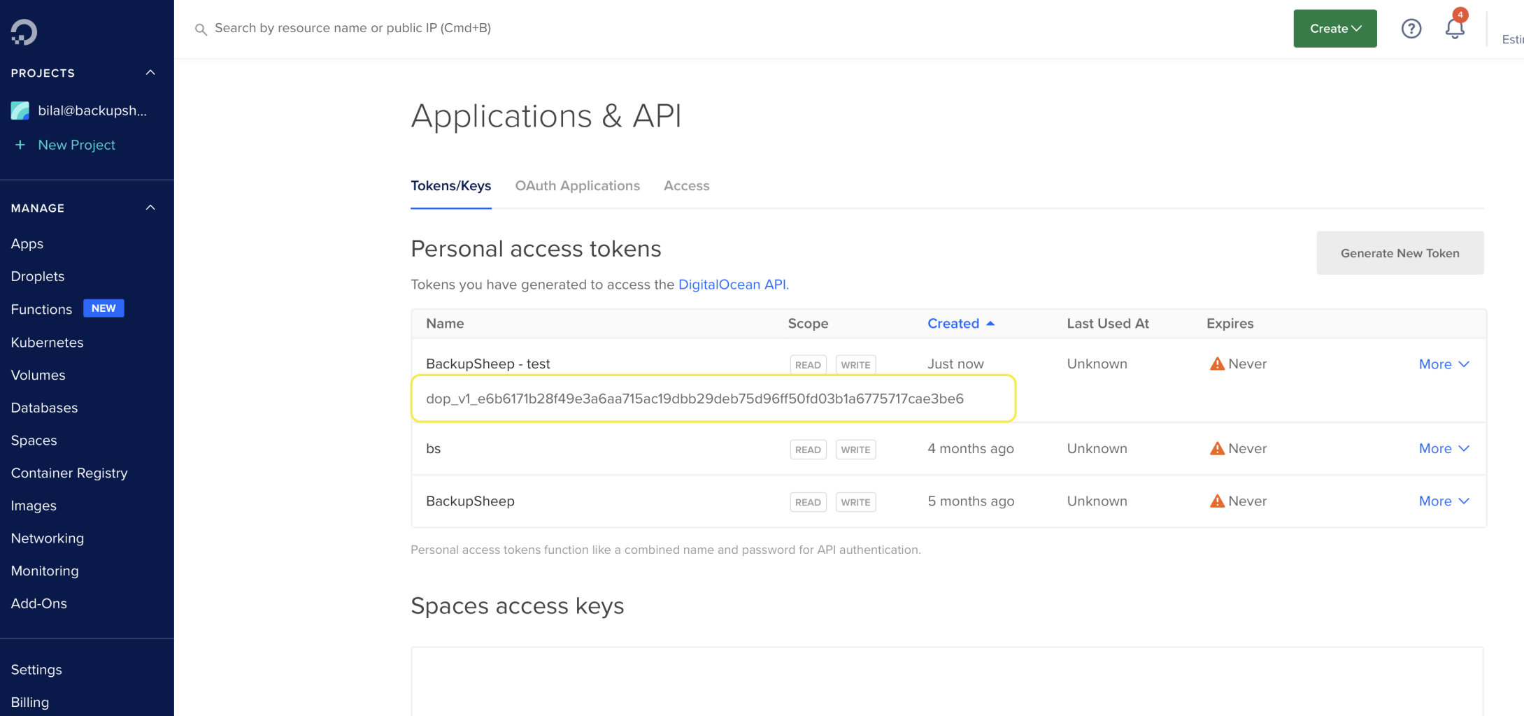The width and height of the screenshot is (1524, 716).
Task: Open the help question mark icon
Action: pos(1411,29)
